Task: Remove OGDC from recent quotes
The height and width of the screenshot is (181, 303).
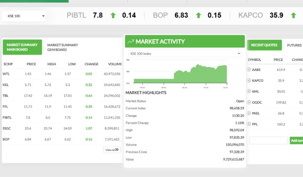Action: click(x=249, y=102)
